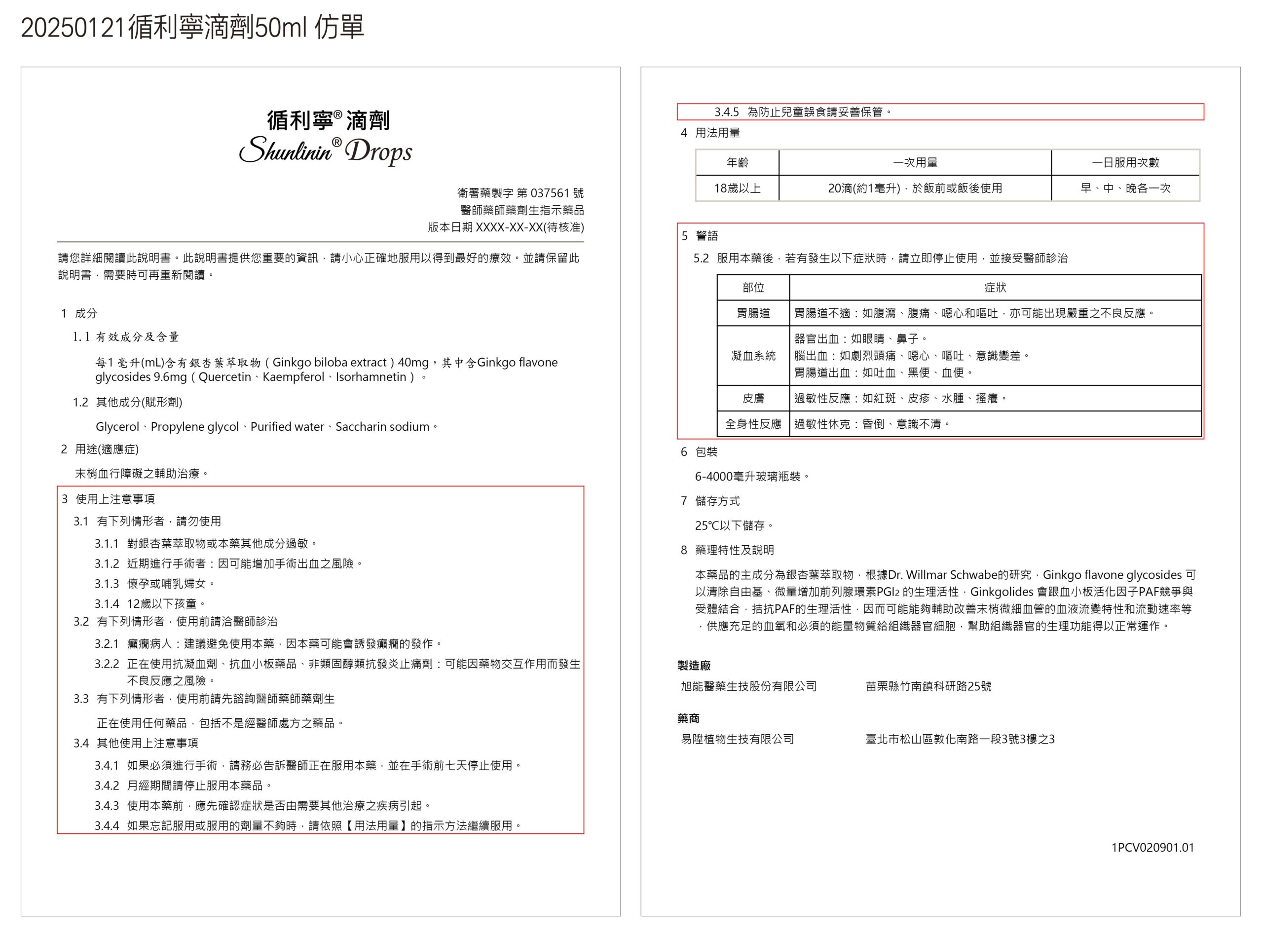Click the document title 20250121循利寧滴劑50ml 仿單

pyautogui.click(x=193, y=27)
